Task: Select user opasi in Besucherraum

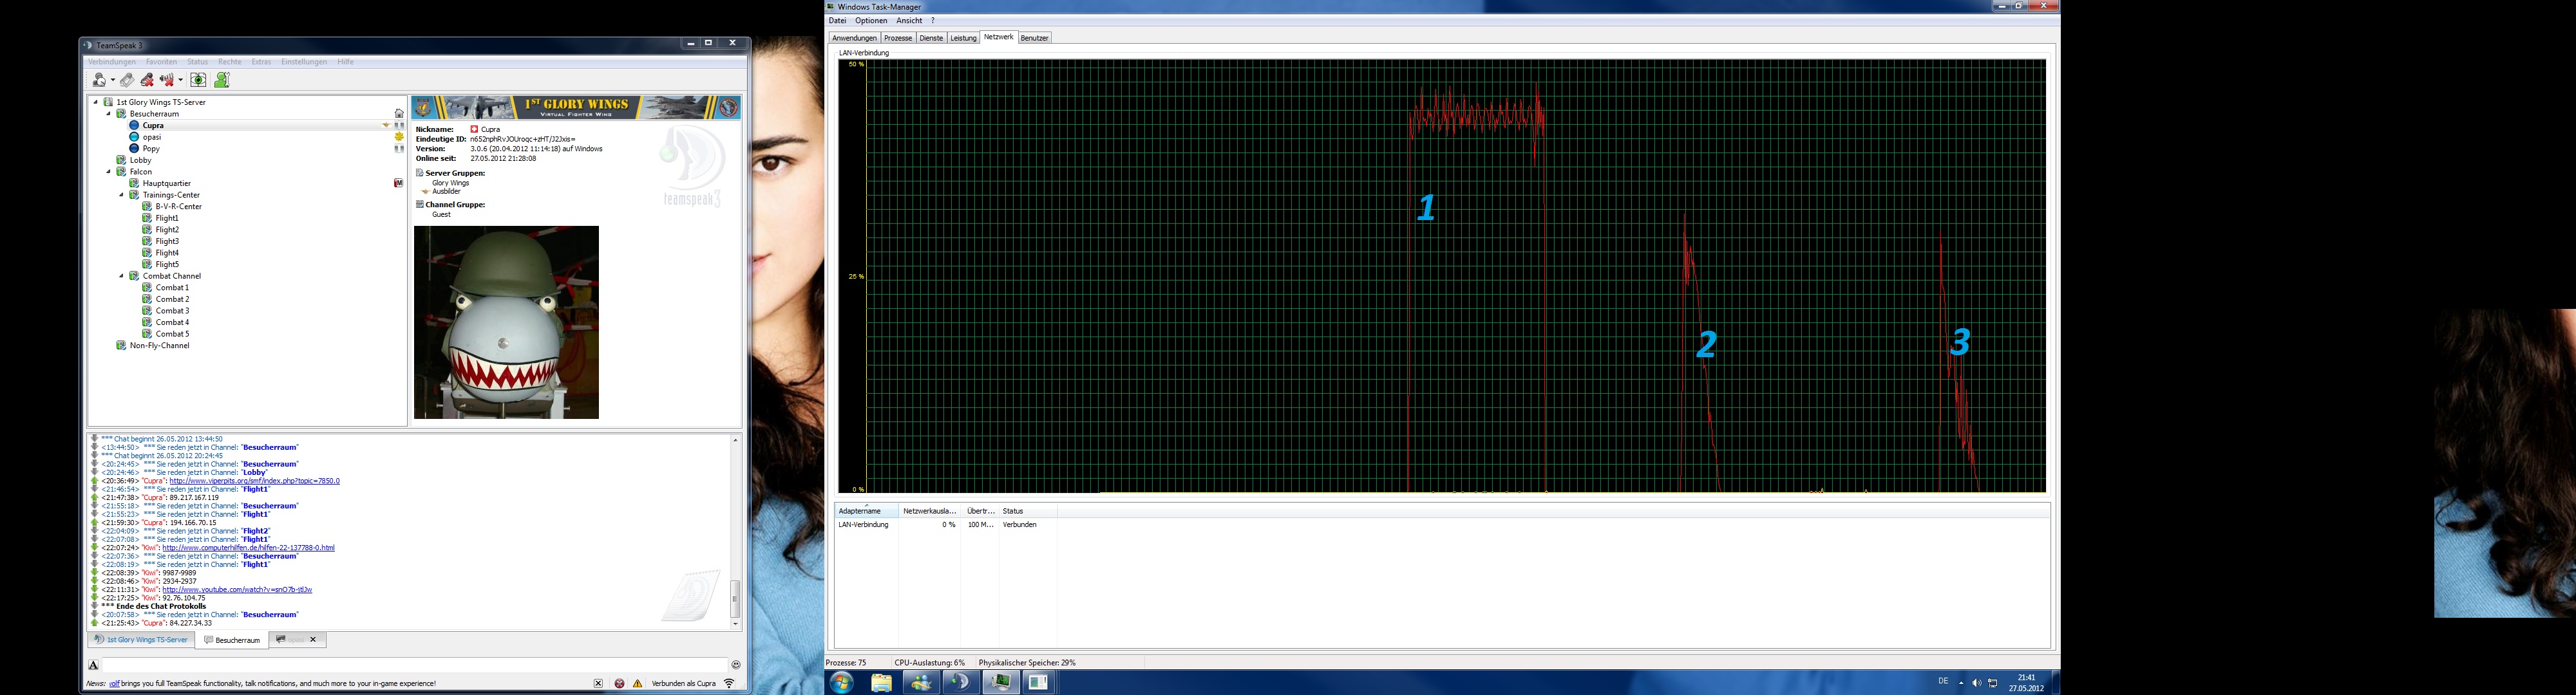Action: pos(152,137)
